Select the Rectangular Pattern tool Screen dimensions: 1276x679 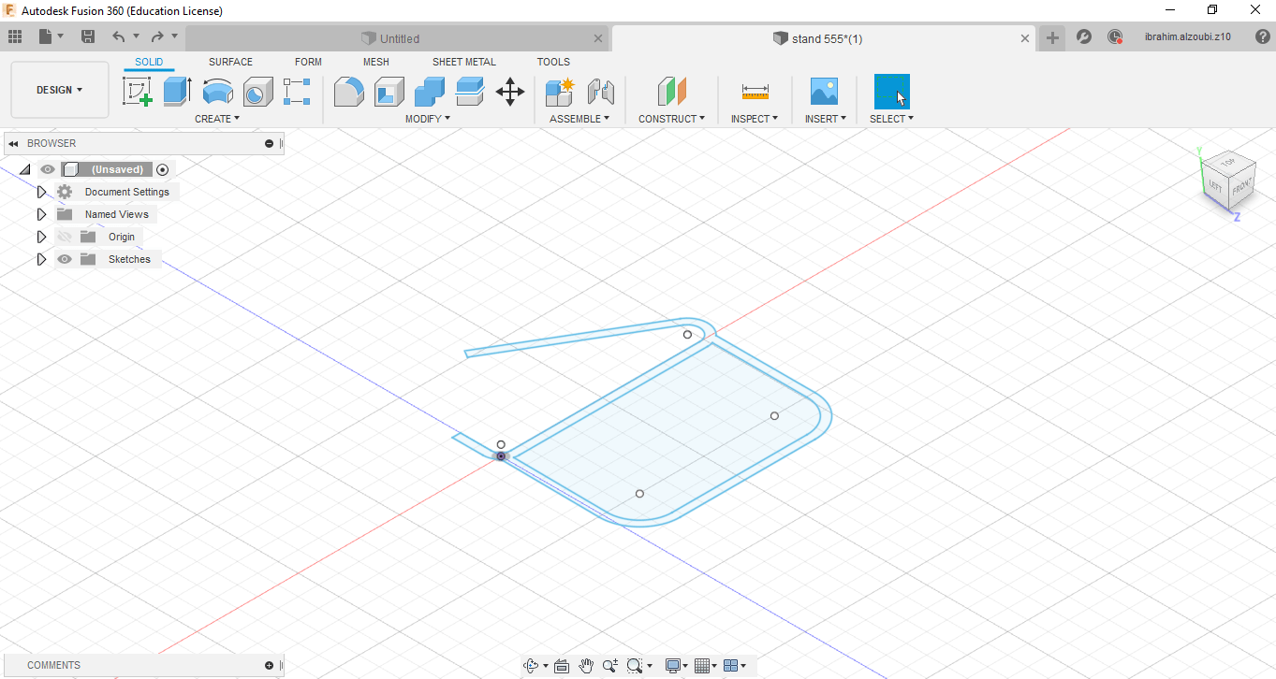297,92
